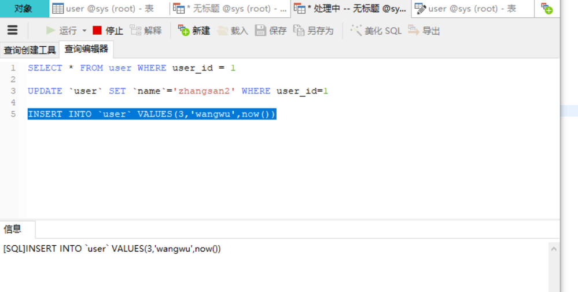Image resolution: width=578 pixels, height=292 pixels.
Task: Click the red stop square icon
Action: pos(97,31)
